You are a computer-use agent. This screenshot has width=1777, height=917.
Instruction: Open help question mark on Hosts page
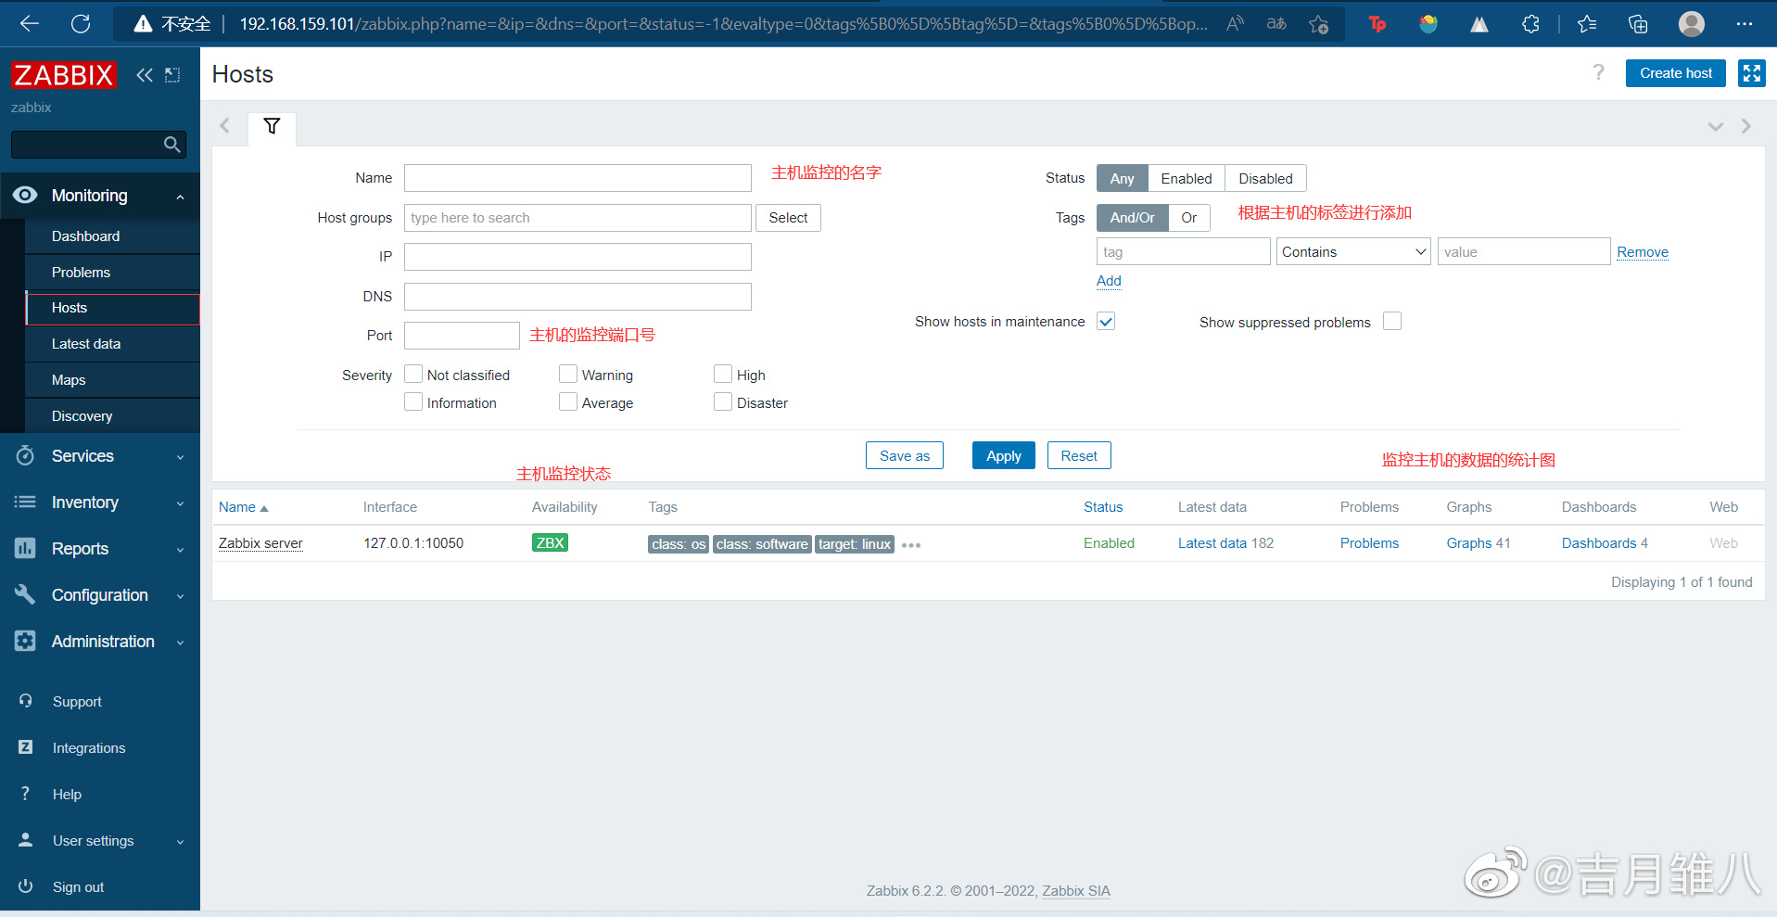pyautogui.click(x=1598, y=72)
